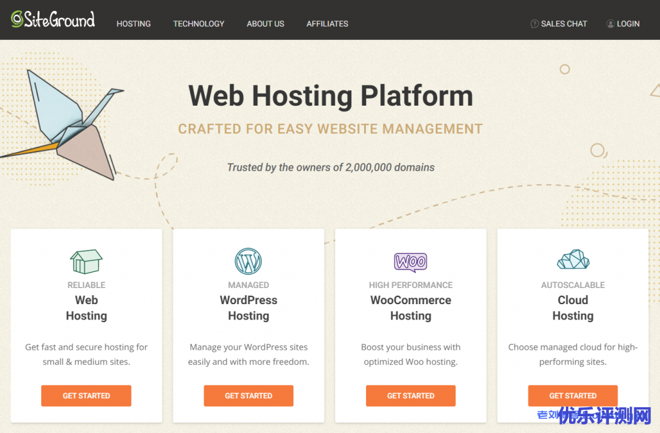
Task: Open the TECHNOLOGY menu
Action: 199,24
